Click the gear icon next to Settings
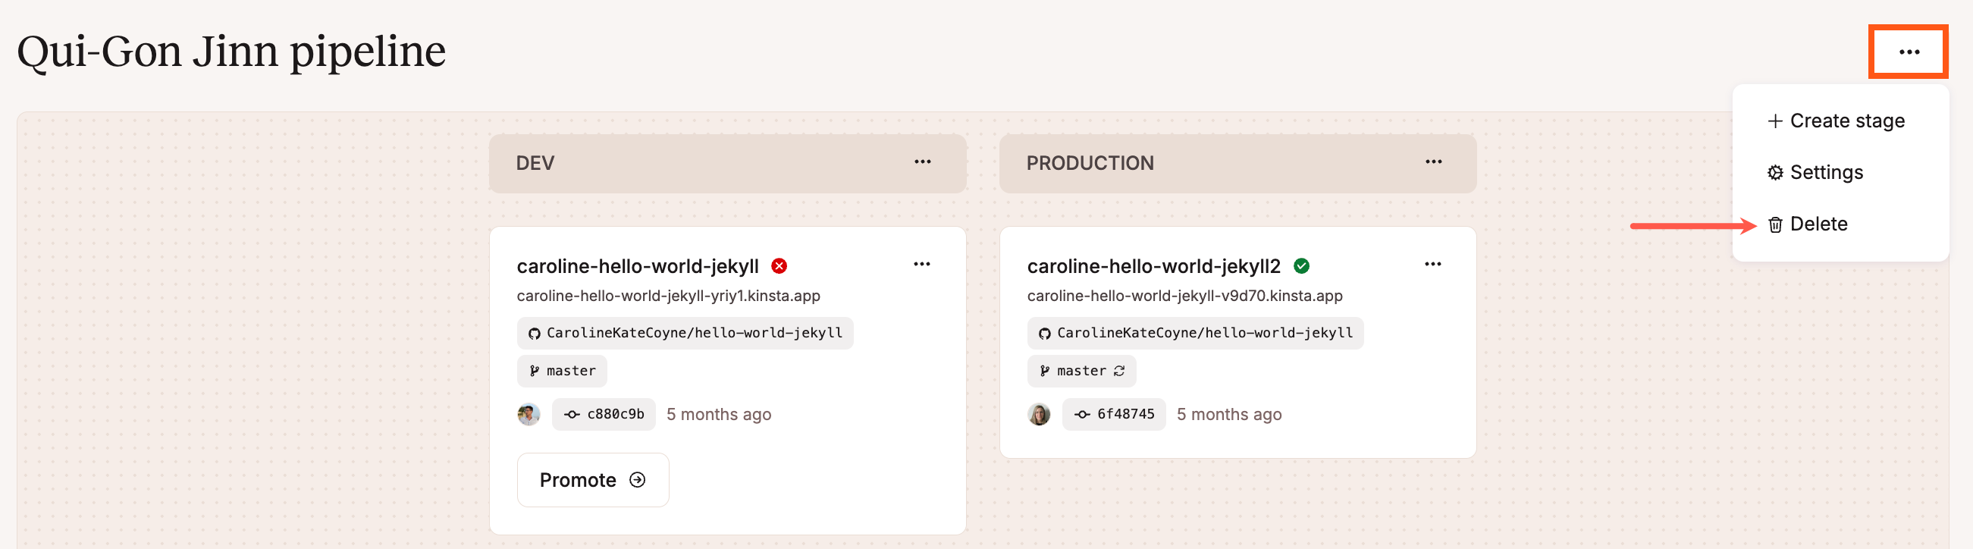 click(x=1774, y=172)
